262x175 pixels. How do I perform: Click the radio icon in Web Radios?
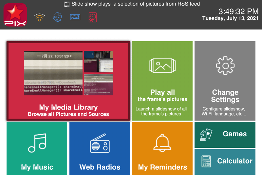pos(100,143)
